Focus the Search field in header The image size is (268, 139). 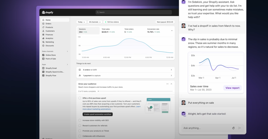point(134,12)
